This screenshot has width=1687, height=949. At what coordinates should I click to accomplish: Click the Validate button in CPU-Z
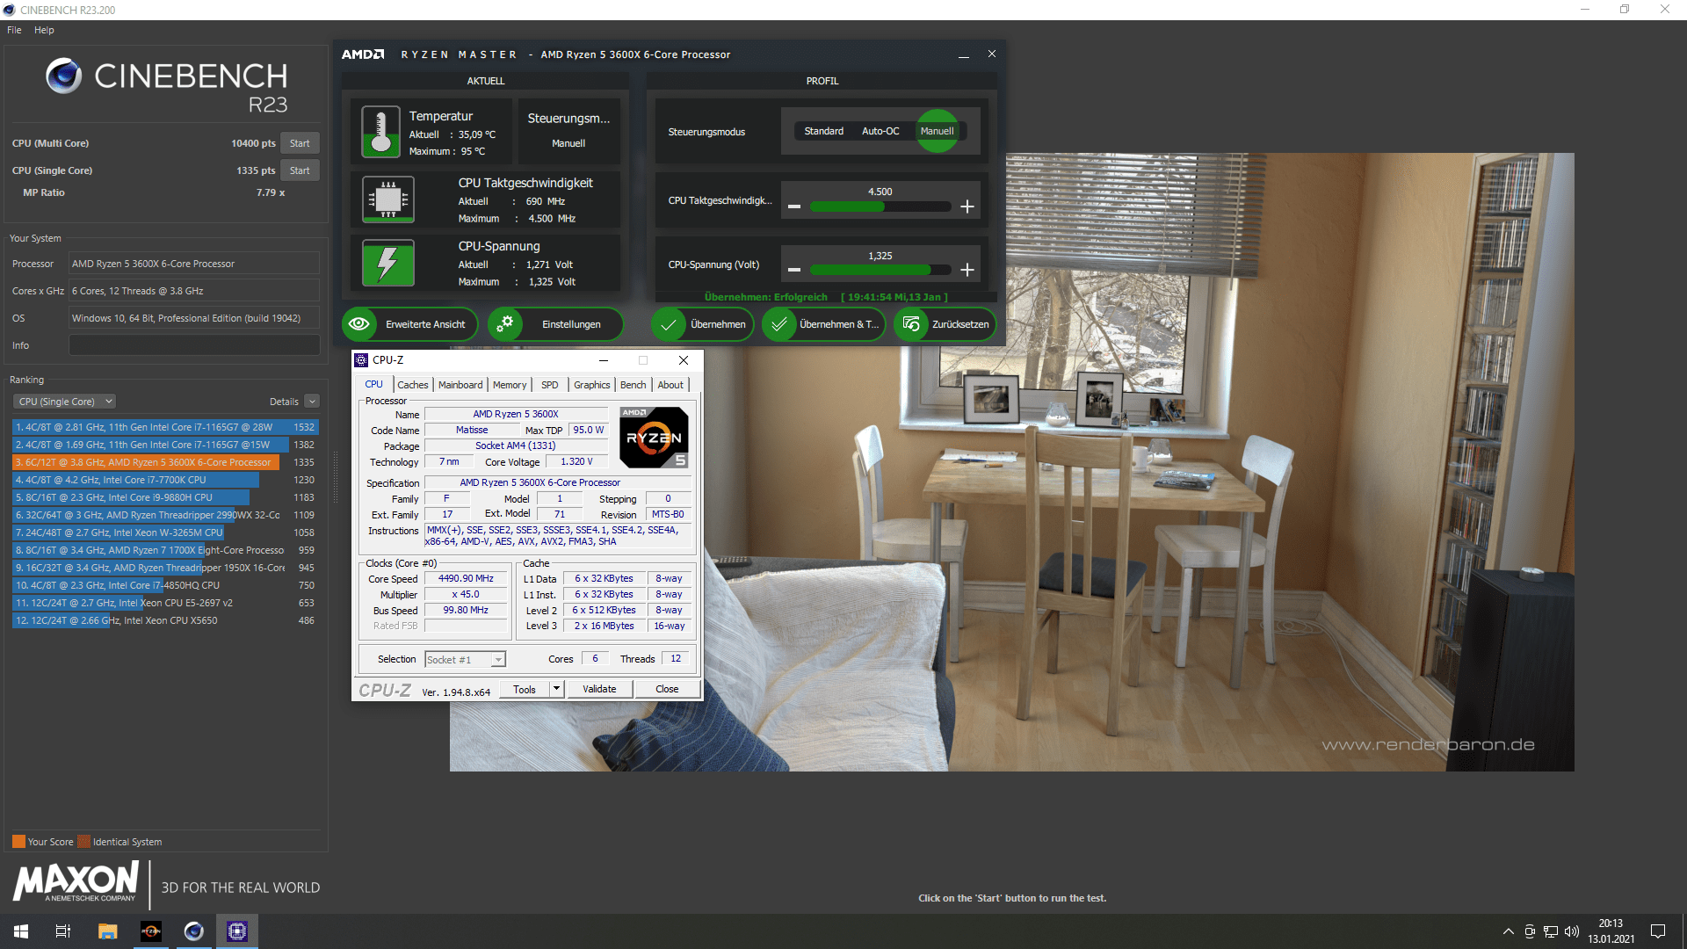(x=599, y=689)
